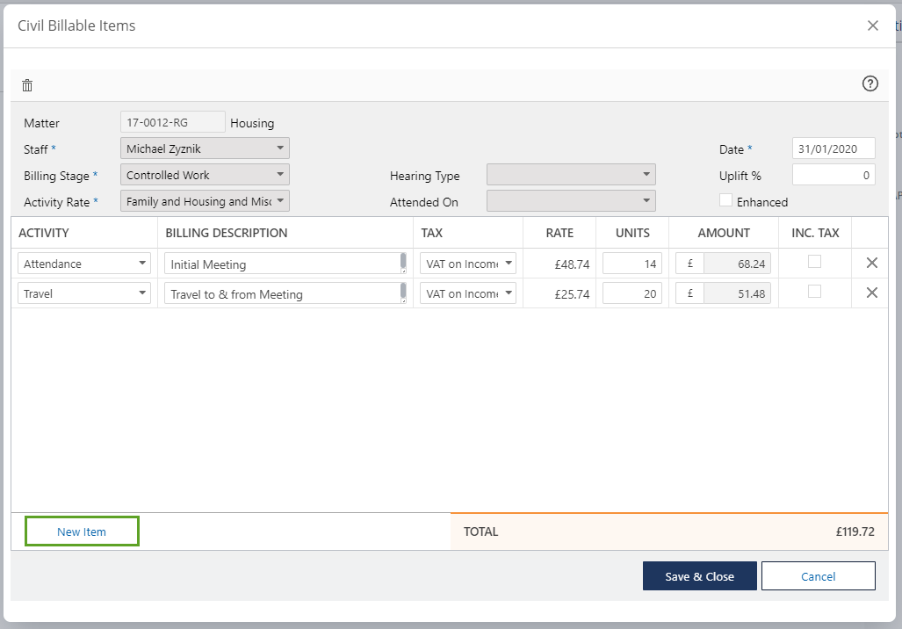Click the Cancel button
Viewport: 902px width, 629px height.
tap(818, 576)
